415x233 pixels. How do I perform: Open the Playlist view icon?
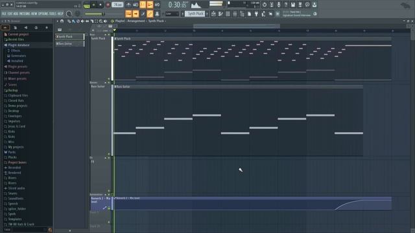pos(213,14)
